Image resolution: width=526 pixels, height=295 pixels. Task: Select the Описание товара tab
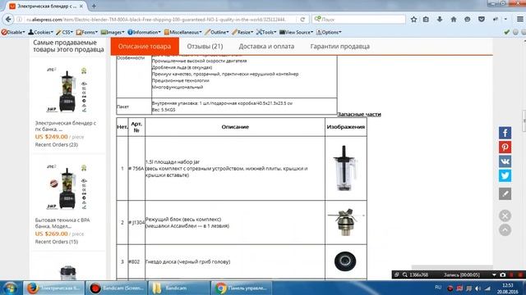coord(145,46)
